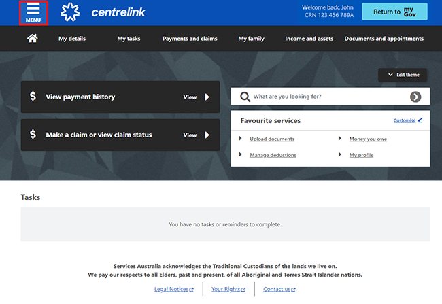Click the Manage deductions link
This screenshot has width=442, height=304.
click(x=273, y=155)
